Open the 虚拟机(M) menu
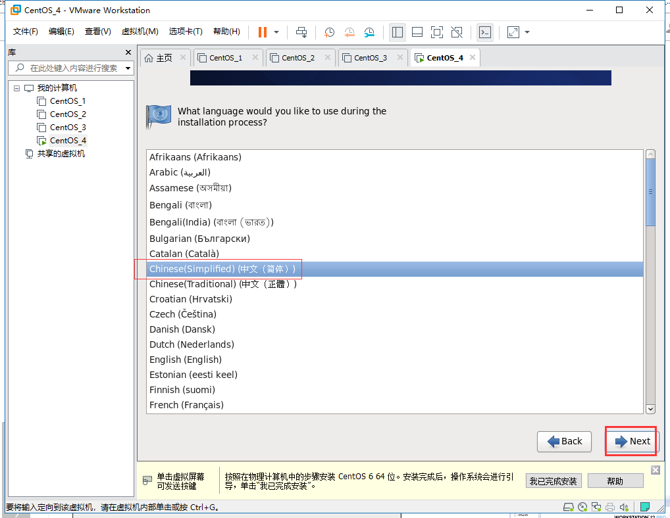Screen dimensions: 670x518 [x=140, y=32]
